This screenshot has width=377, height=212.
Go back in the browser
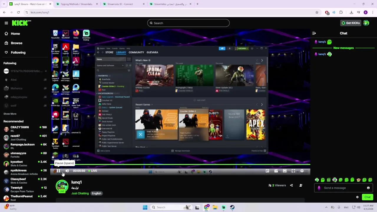click(4, 12)
